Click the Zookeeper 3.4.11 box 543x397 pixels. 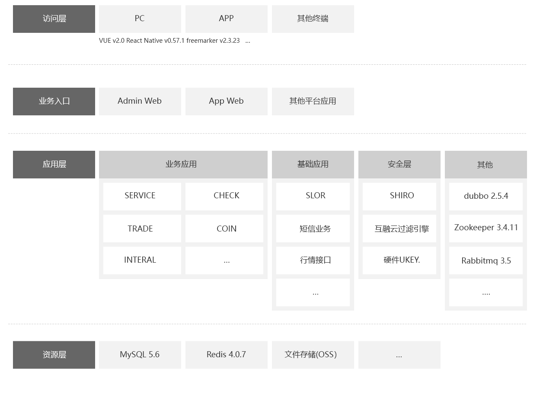click(x=486, y=228)
